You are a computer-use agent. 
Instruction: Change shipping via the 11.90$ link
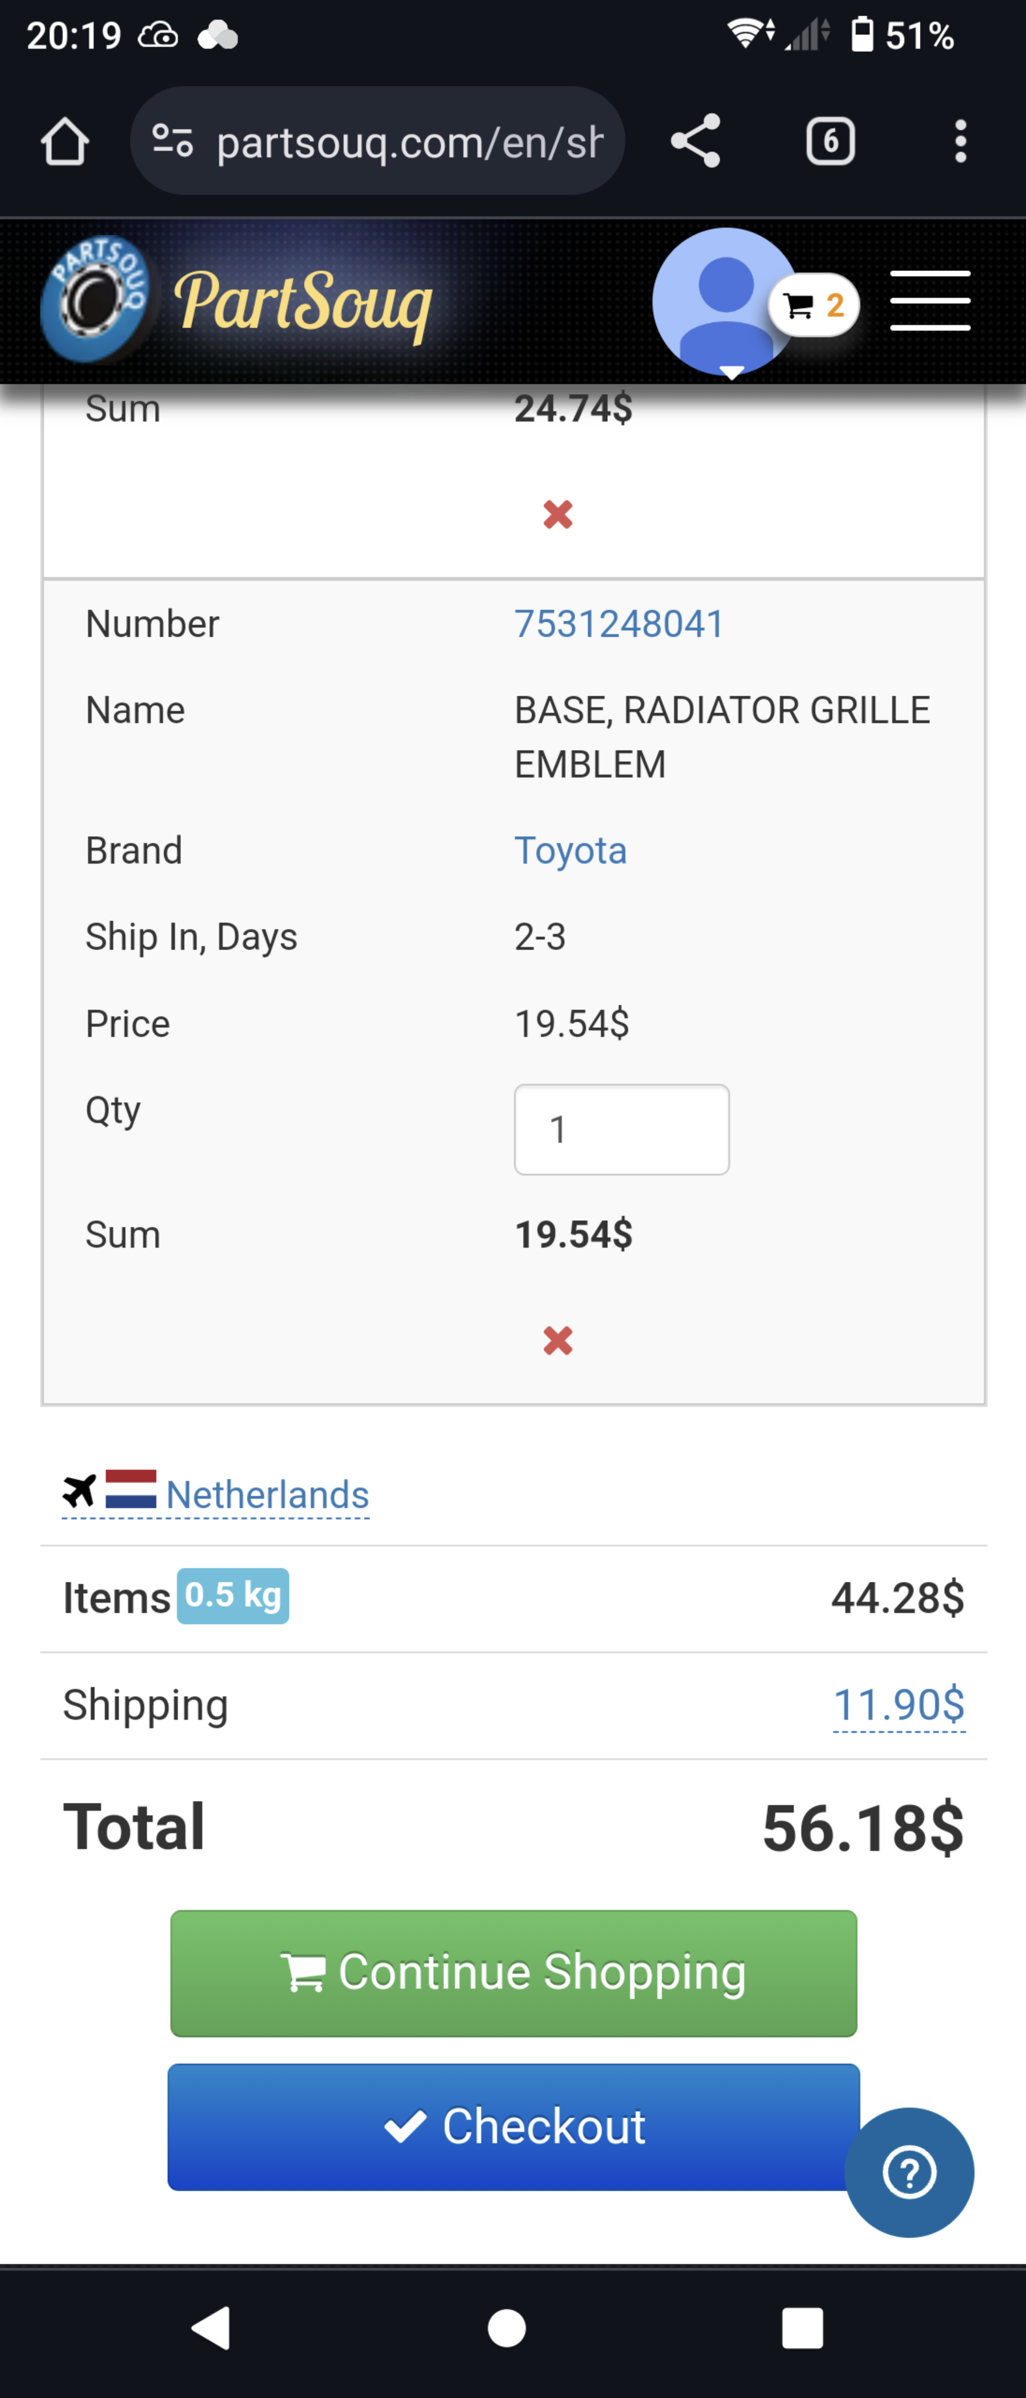[x=899, y=1704]
